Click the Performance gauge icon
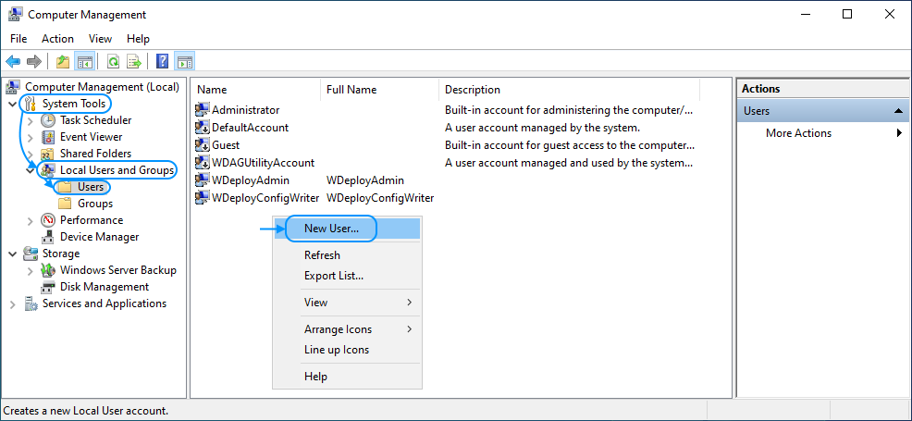The image size is (912, 421). tap(48, 220)
